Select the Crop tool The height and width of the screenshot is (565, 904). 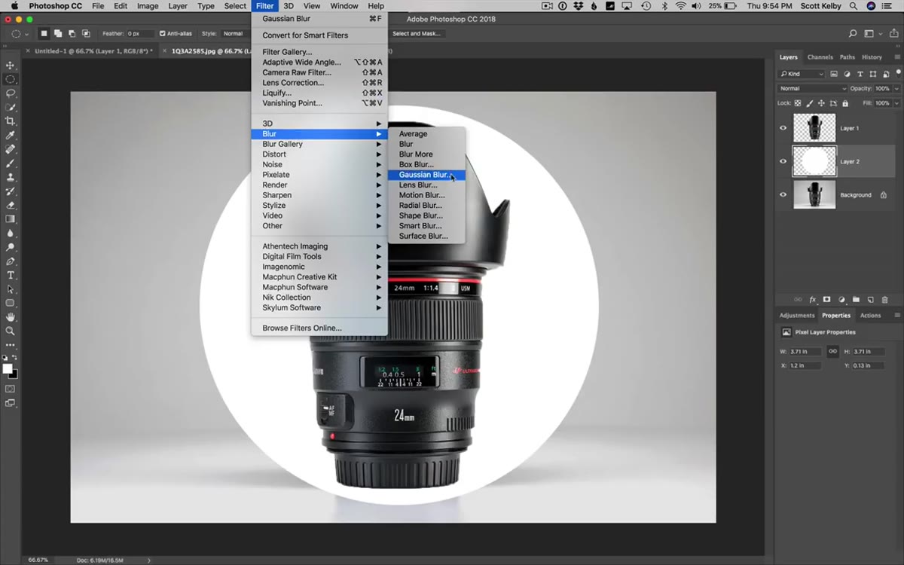(x=11, y=121)
